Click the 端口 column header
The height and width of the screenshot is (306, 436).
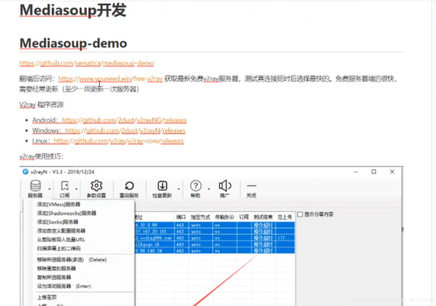(x=181, y=217)
